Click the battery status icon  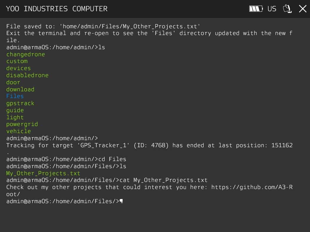pyautogui.click(x=256, y=9)
